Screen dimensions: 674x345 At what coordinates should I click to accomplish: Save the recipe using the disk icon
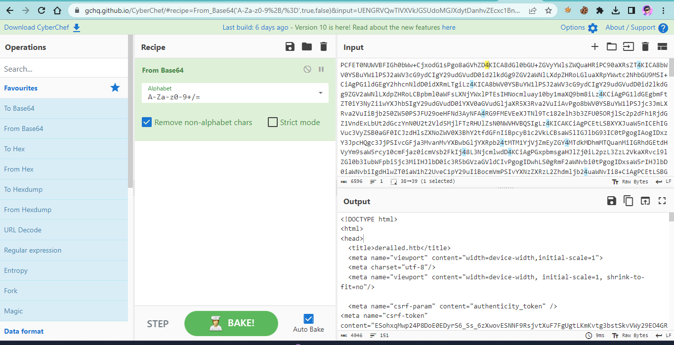pyautogui.click(x=290, y=47)
